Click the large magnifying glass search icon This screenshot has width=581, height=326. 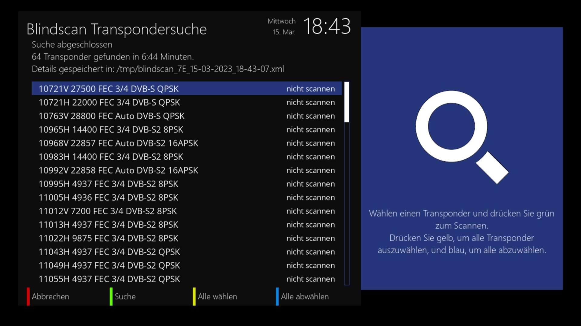pos(462,137)
